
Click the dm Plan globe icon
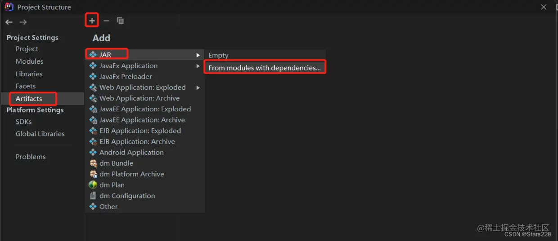[x=93, y=185]
